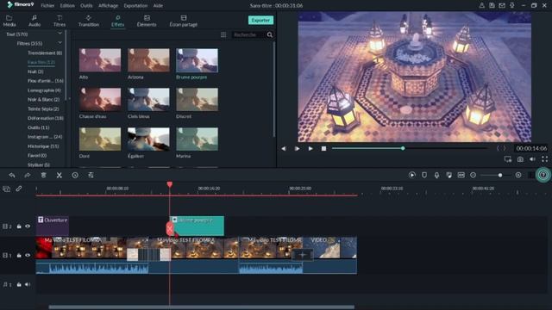Click the Recherche search field
This screenshot has height=310, width=552.
[248, 34]
